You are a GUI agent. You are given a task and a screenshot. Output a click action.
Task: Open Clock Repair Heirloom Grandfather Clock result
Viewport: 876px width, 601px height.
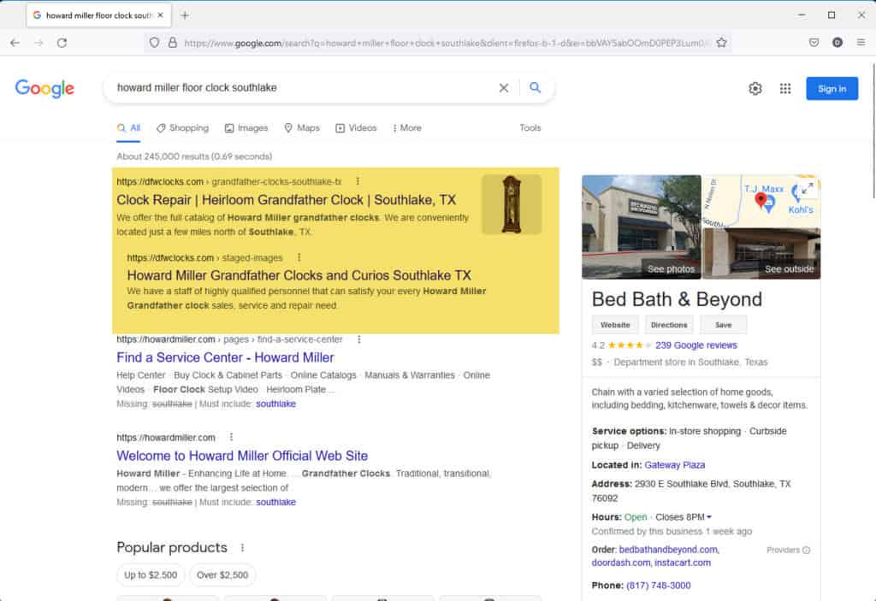point(286,200)
